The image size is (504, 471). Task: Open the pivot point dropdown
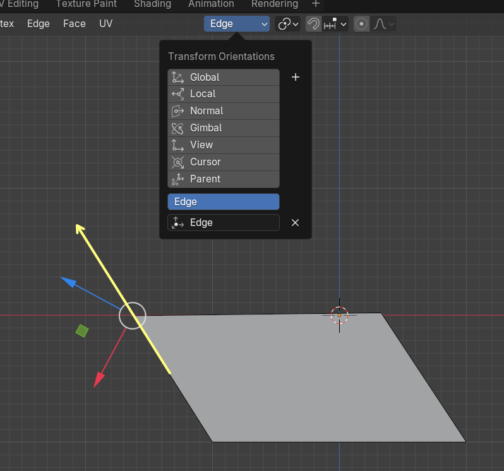point(287,24)
